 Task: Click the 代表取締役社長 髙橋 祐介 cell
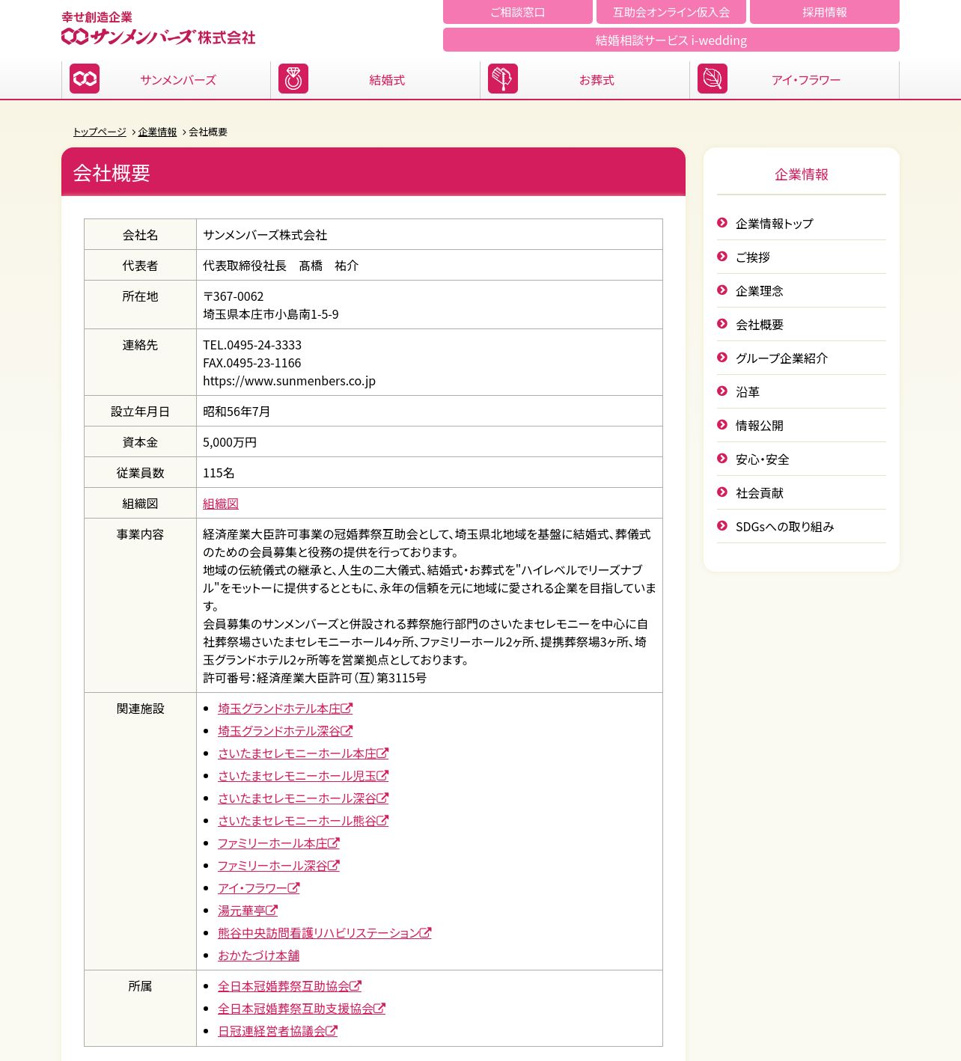coord(430,265)
